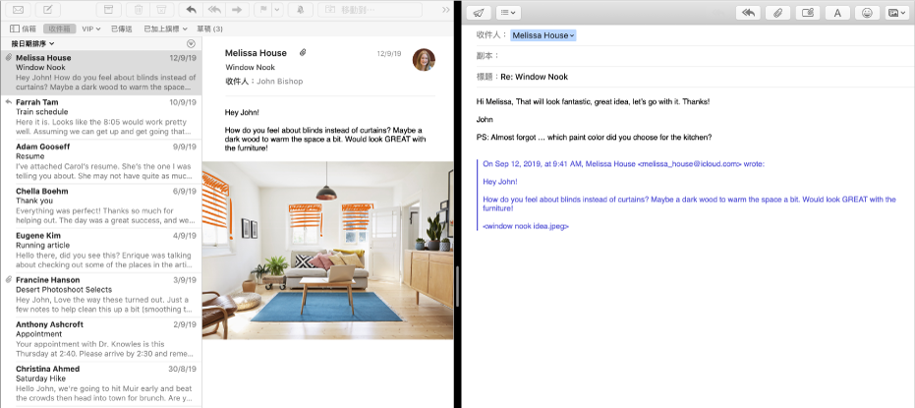
Task: Click the attachment paperclip in the Francine Hanson row
Action: click(x=8, y=280)
